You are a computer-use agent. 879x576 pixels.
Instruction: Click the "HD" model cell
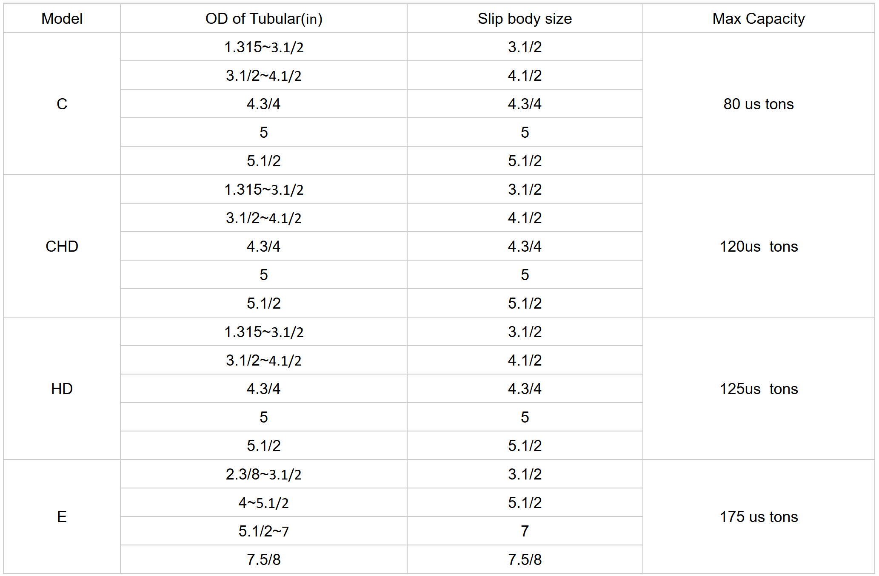pyautogui.click(x=62, y=389)
